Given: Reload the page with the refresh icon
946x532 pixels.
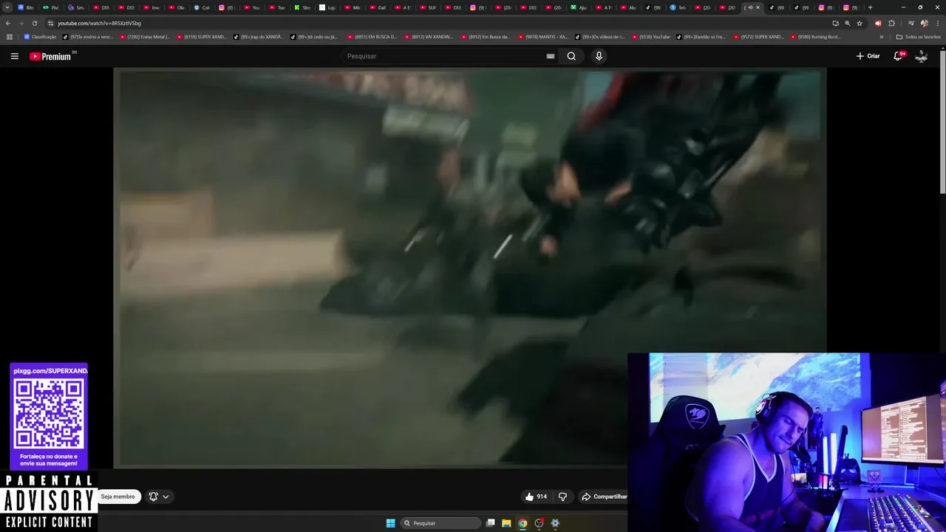Looking at the screenshot, I should [34, 24].
